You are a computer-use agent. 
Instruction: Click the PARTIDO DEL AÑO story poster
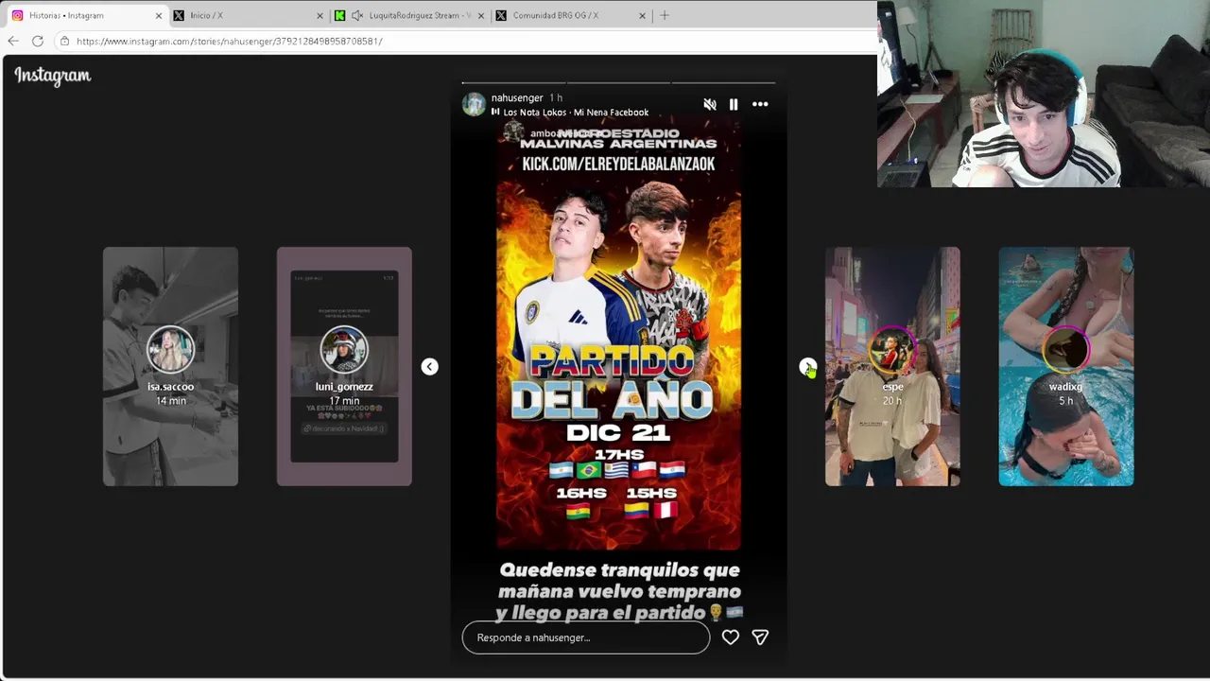coord(619,332)
